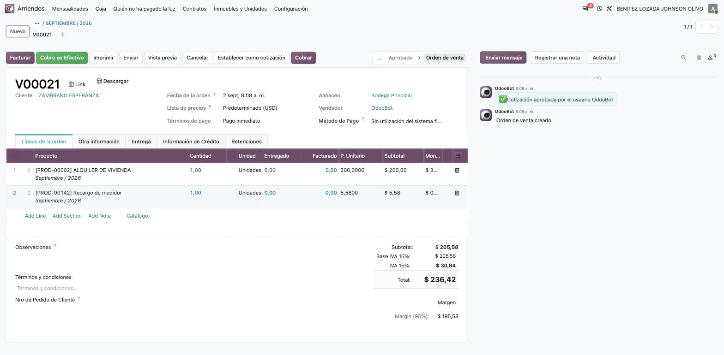Grab the drag handle of line 1

[x=29, y=171]
